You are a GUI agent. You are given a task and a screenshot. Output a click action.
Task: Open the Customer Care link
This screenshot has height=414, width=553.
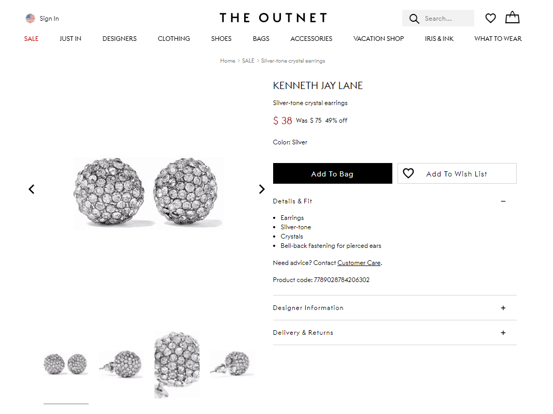click(359, 263)
